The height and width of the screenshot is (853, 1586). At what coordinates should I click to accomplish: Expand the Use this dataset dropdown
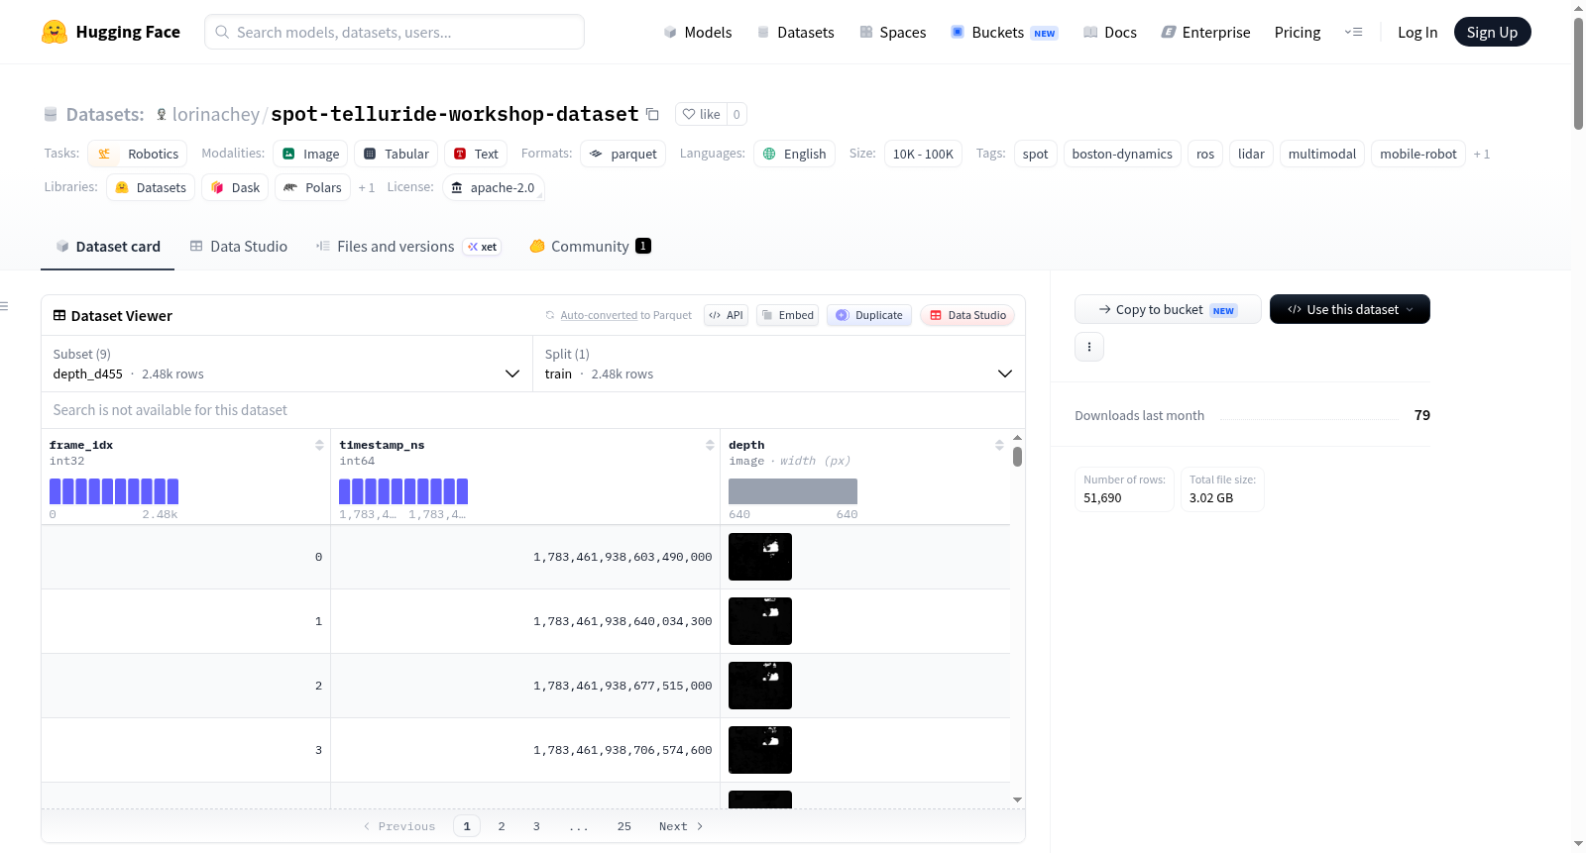[1350, 309]
